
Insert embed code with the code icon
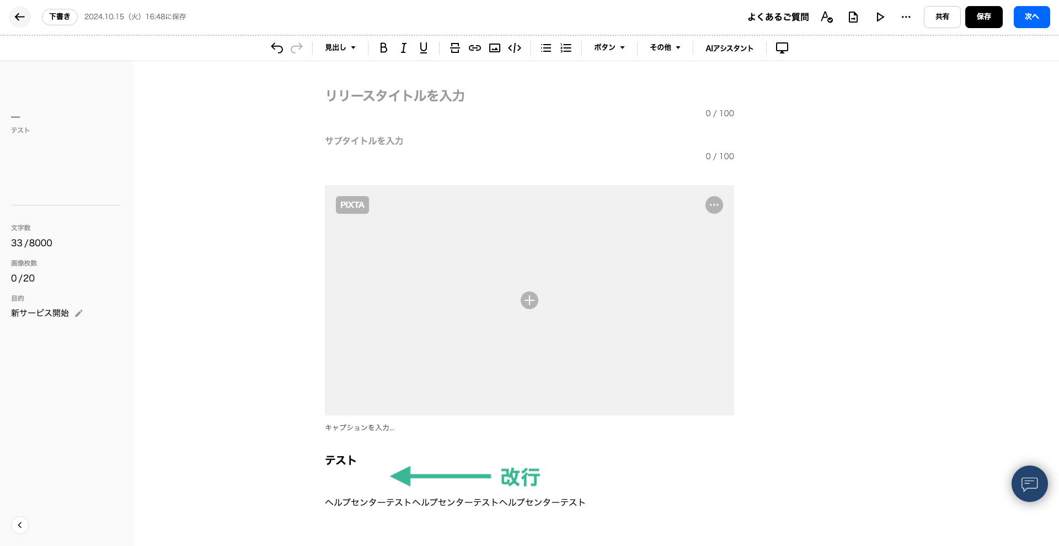[515, 48]
